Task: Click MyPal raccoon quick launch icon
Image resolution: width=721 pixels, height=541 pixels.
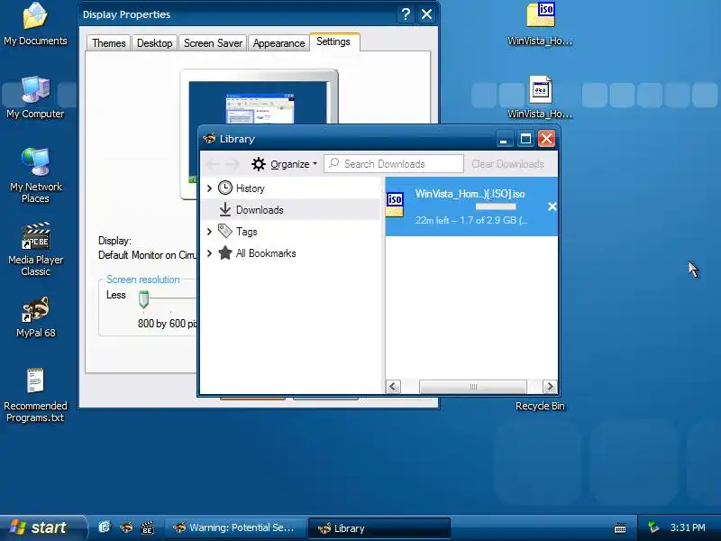Action: pos(126,527)
